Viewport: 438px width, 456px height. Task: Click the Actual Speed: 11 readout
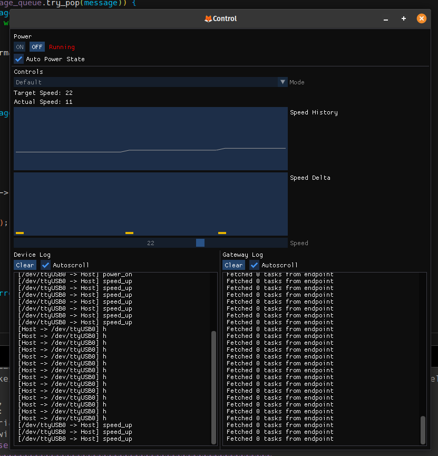(43, 102)
